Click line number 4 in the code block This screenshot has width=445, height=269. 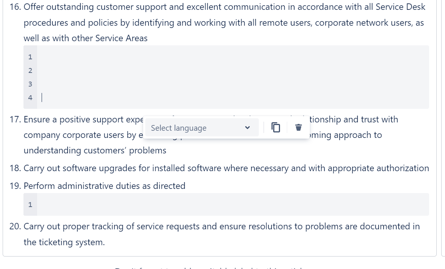[x=30, y=98]
